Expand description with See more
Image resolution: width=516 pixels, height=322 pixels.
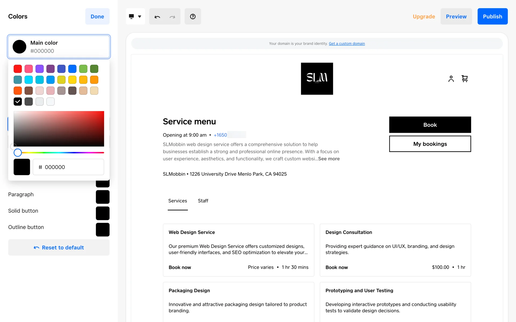point(329,159)
